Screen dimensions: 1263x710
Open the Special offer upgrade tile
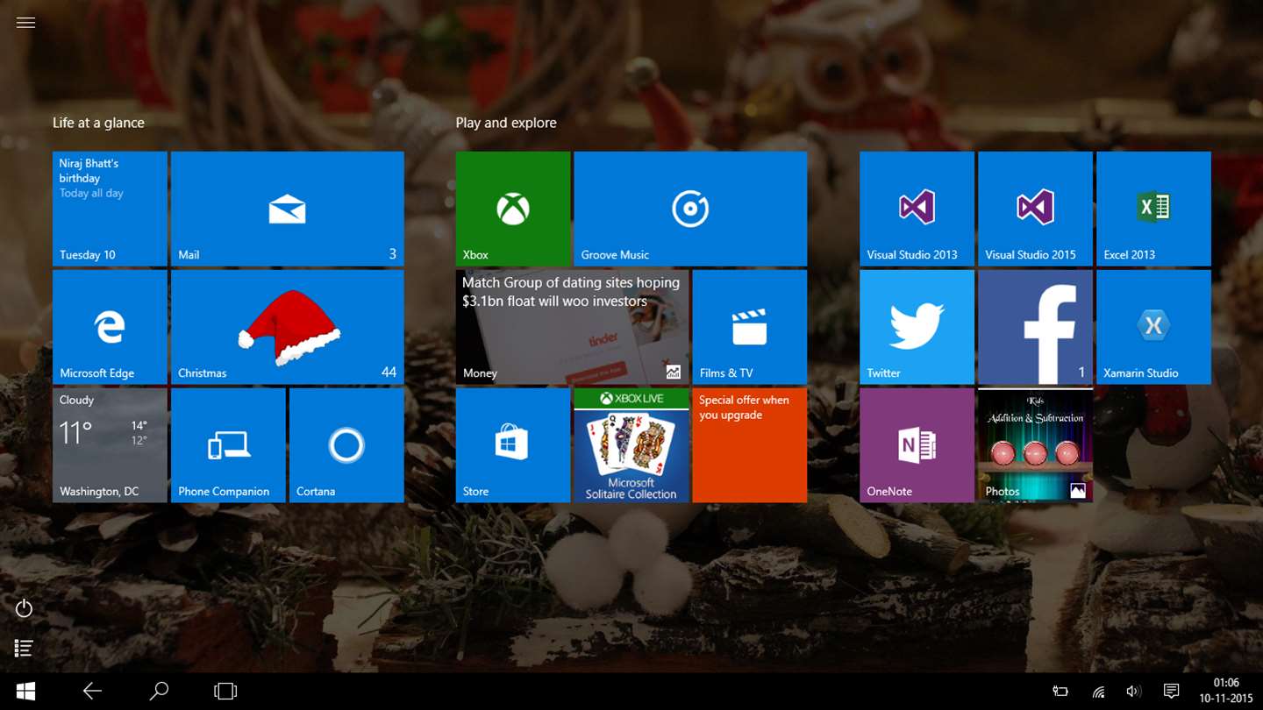coord(749,445)
